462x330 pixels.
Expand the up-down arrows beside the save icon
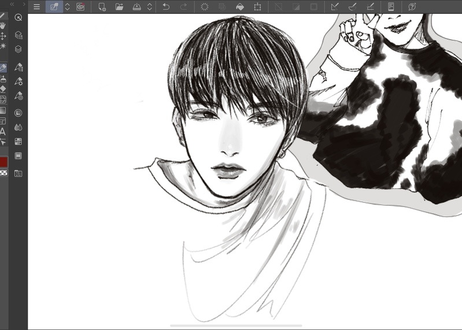coord(150,7)
